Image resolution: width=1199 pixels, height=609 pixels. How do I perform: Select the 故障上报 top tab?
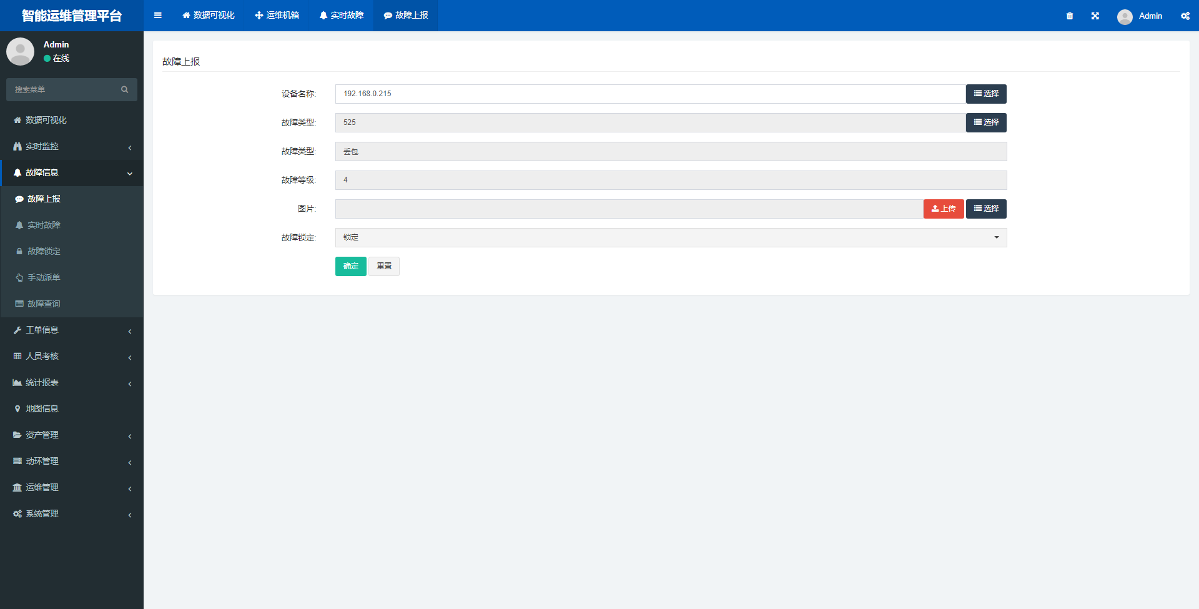pyautogui.click(x=406, y=16)
